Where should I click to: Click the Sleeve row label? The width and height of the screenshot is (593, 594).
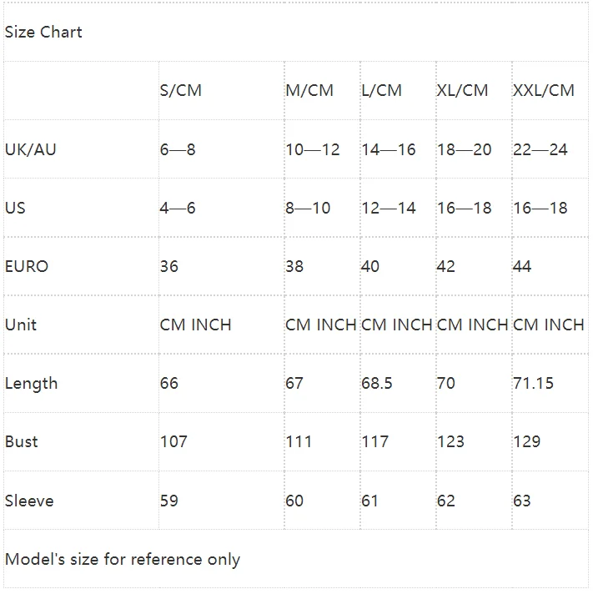pos(29,501)
